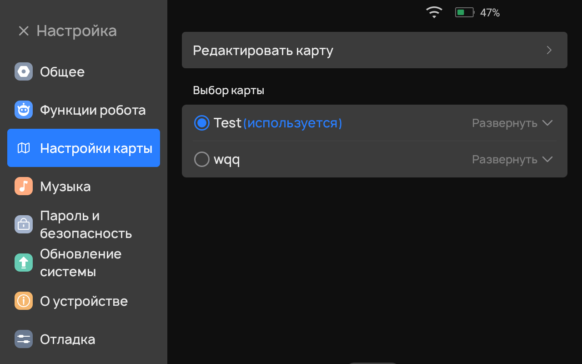This screenshot has height=364, width=582.
Task: Go to the Функции робота section
Action: (x=93, y=110)
